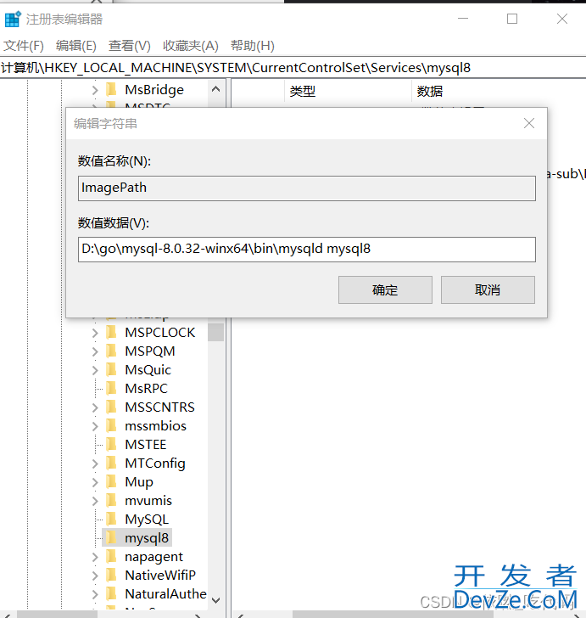Expand the NaturalAuthe tree node

pos(95,594)
